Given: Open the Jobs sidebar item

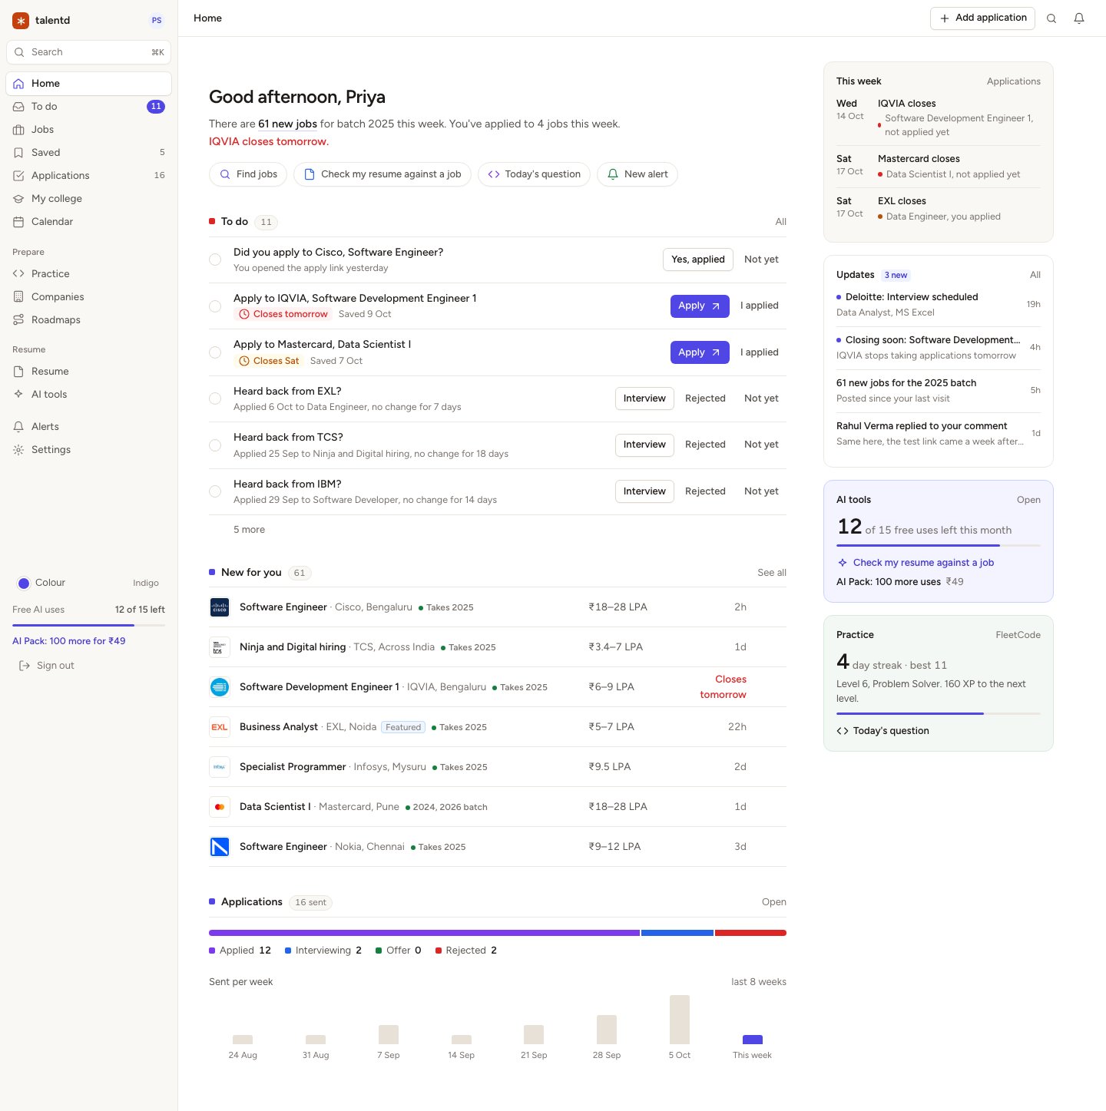Looking at the screenshot, I should [88, 130].
